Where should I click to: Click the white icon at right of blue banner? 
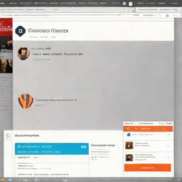[x=84, y=147]
